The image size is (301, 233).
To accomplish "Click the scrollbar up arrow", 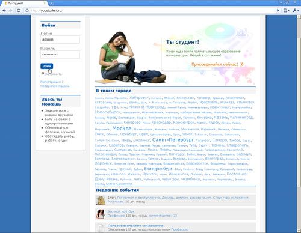I will point(299,17).
